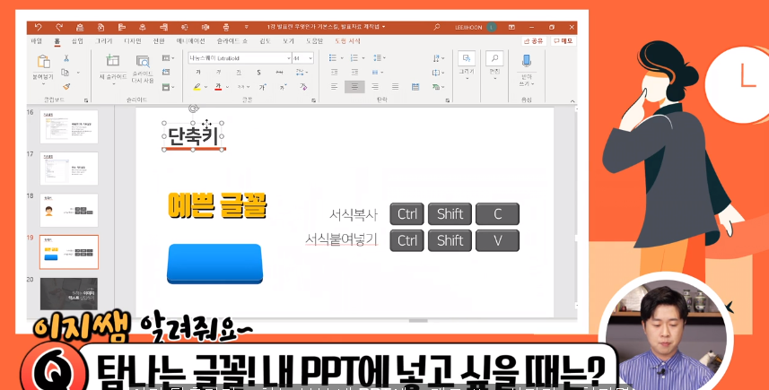Click the 공유 (Share) button
The height and width of the screenshot is (390, 769).
click(534, 41)
